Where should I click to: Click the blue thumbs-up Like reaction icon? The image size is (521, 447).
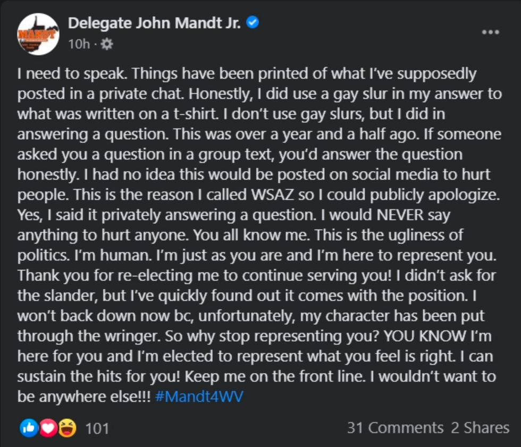pos(29,428)
